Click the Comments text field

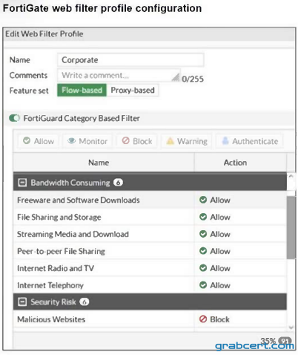(x=119, y=75)
